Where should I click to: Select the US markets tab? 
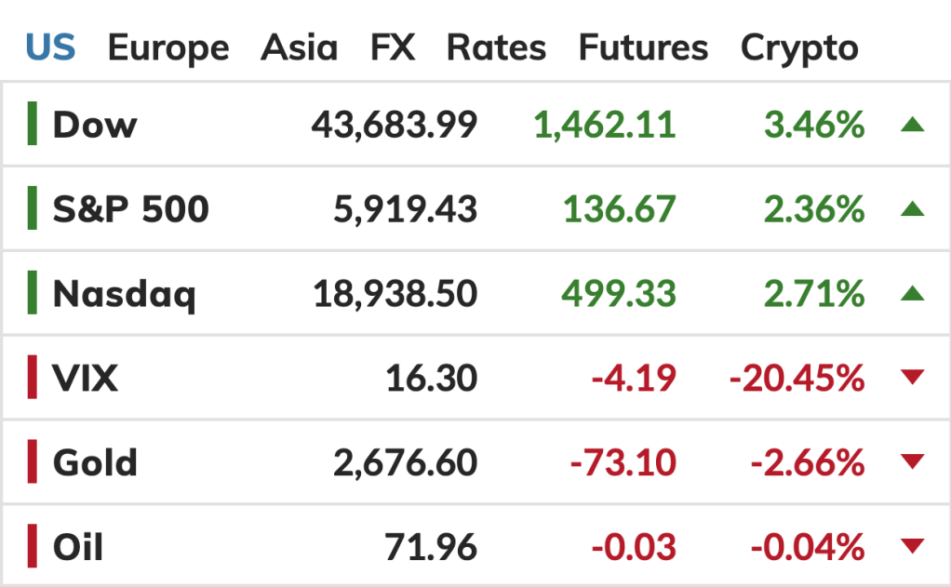(x=50, y=47)
